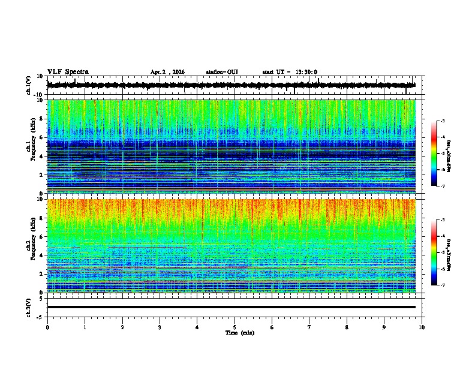Viewport: 475px width, 367px height.
Task: Click the "9" minute tick on the Time axis
Action: click(x=384, y=327)
